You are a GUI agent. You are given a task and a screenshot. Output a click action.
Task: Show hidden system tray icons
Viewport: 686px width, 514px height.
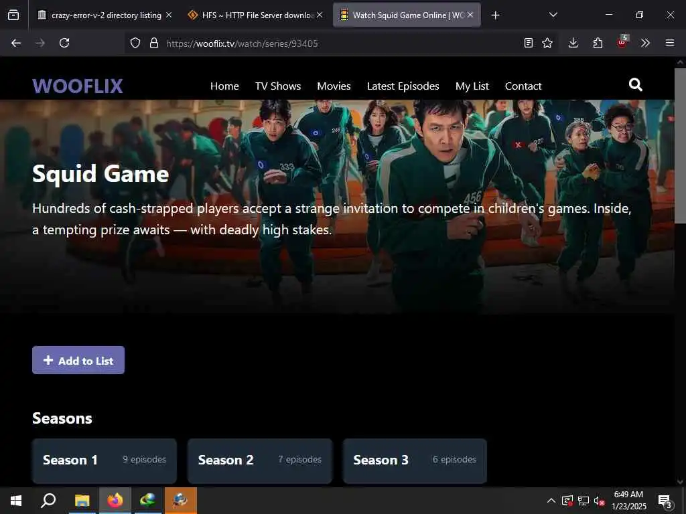click(x=551, y=501)
